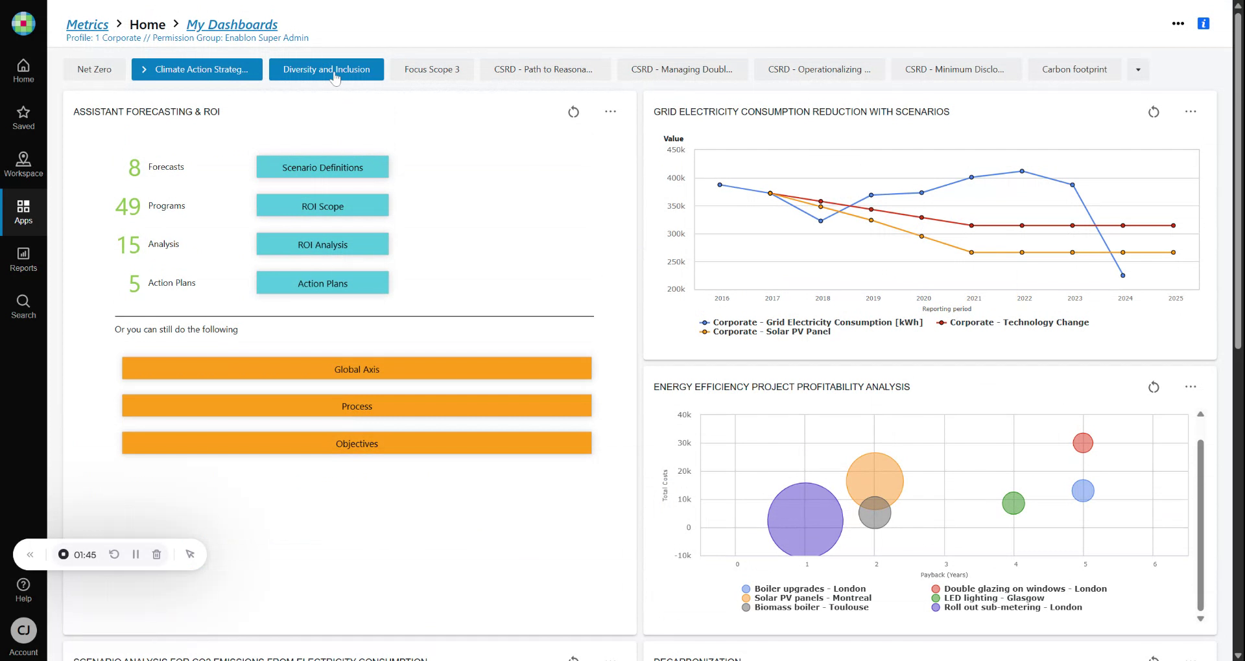Toggle Corporate - Solar PV Panel legend series
This screenshot has height=661, width=1245.
tap(771, 332)
